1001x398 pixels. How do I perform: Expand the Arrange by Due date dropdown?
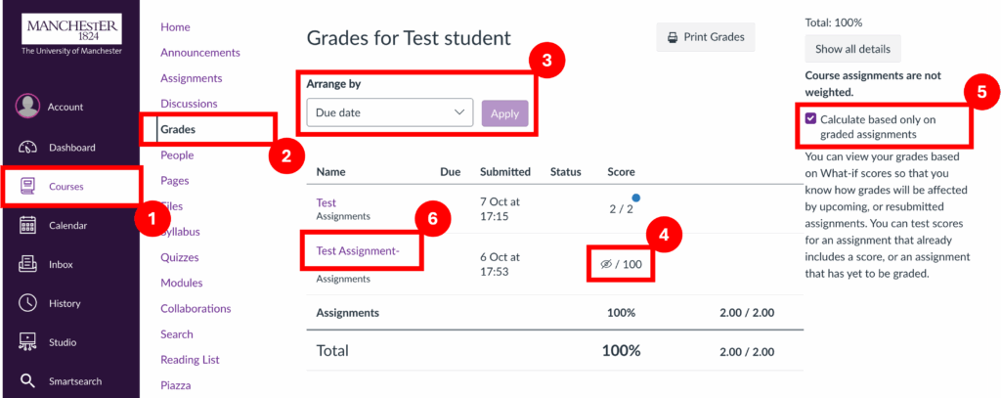point(390,112)
